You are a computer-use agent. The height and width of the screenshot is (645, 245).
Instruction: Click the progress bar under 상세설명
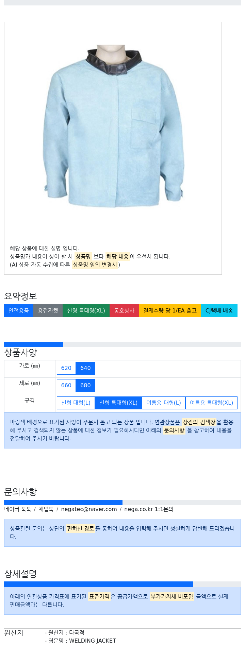tap(122, 584)
